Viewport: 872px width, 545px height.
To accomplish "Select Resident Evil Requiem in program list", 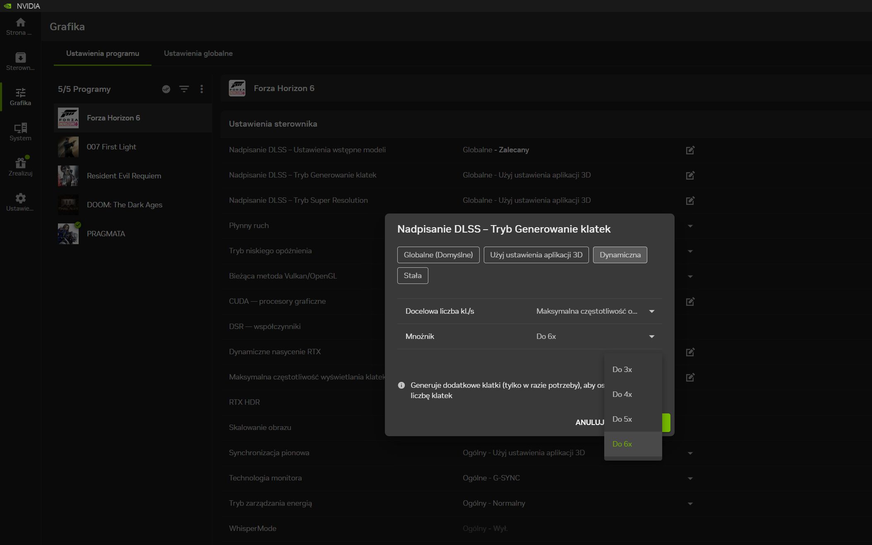I will click(x=133, y=176).
